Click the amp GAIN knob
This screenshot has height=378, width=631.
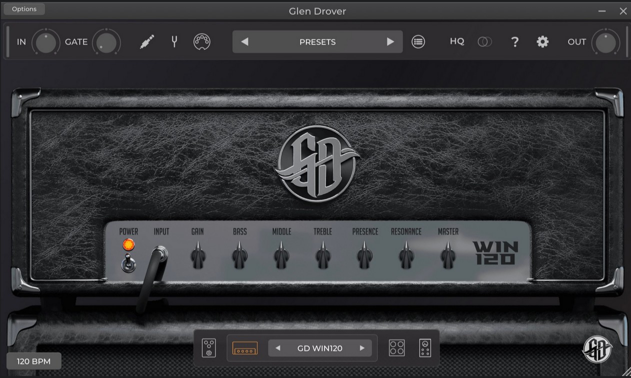click(x=198, y=256)
